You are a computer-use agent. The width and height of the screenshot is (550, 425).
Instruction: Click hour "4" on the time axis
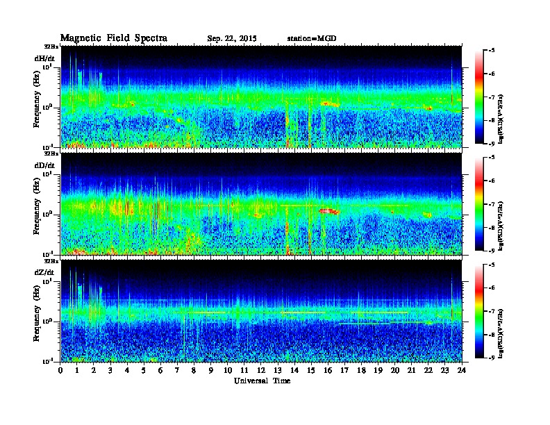(127, 370)
